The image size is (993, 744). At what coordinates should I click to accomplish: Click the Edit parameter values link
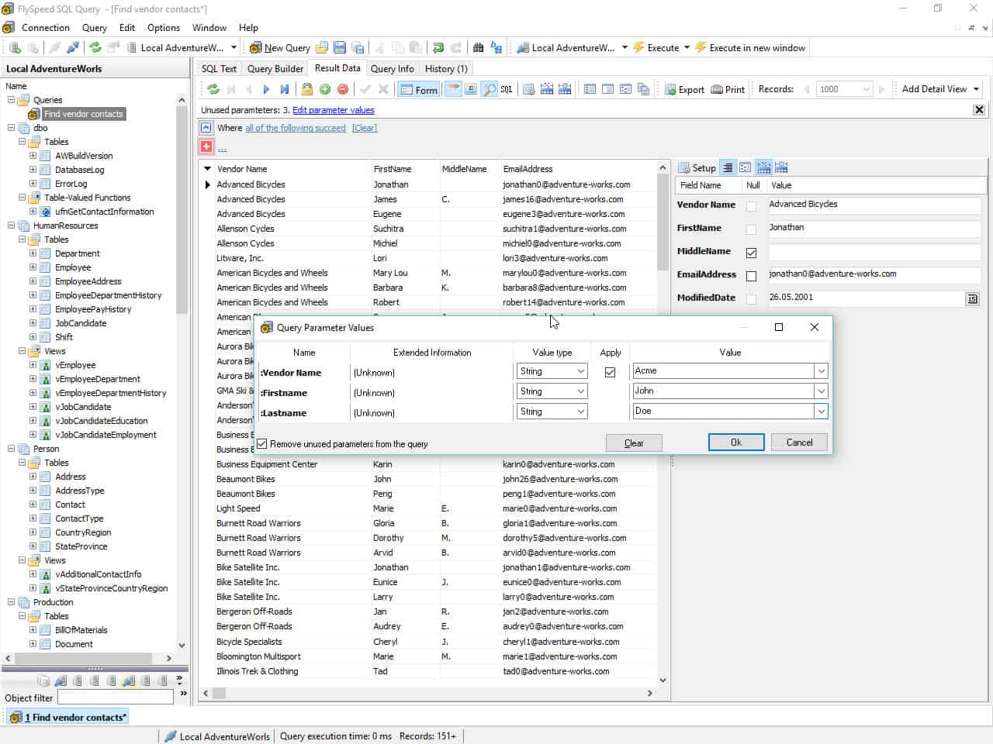pyautogui.click(x=333, y=110)
